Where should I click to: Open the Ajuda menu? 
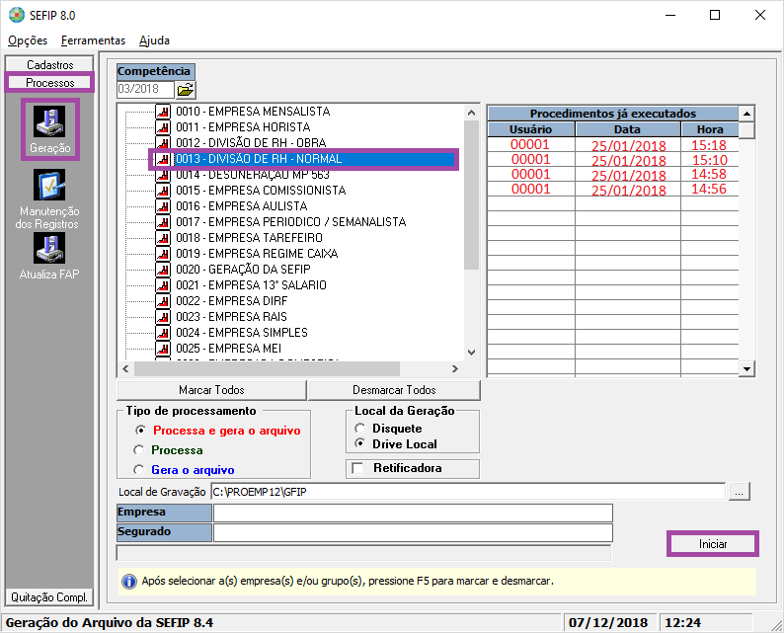pyautogui.click(x=154, y=40)
